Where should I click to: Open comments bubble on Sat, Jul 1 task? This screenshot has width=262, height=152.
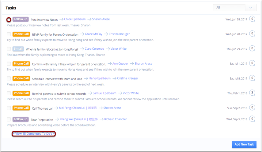(252, 63)
